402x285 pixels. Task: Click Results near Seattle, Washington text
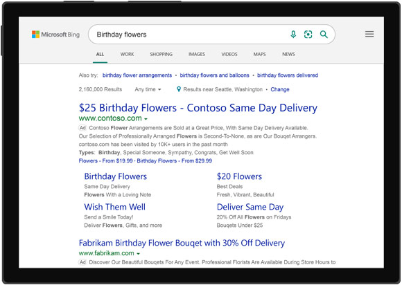[223, 89]
